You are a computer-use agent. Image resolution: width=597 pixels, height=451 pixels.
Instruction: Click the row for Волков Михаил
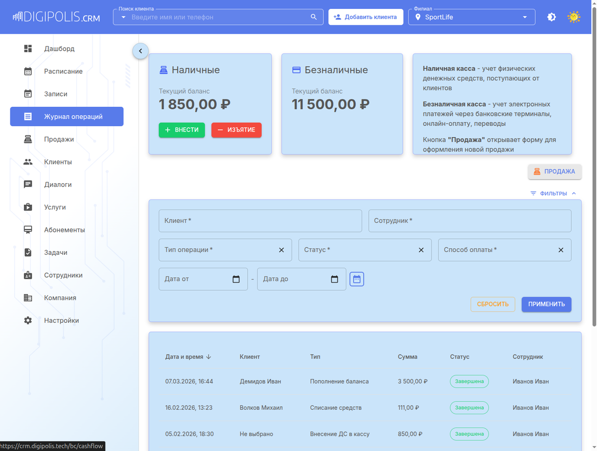pos(365,408)
